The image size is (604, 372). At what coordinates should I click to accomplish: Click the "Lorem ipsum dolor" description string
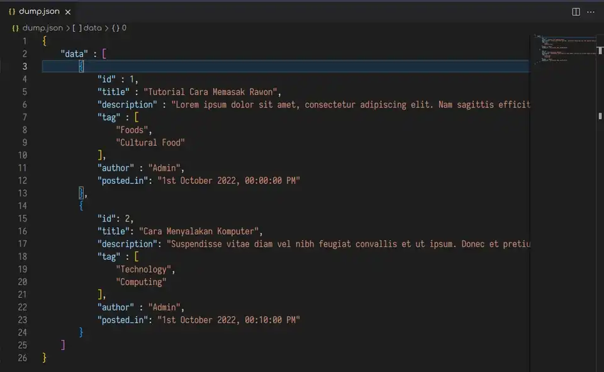[350, 104]
